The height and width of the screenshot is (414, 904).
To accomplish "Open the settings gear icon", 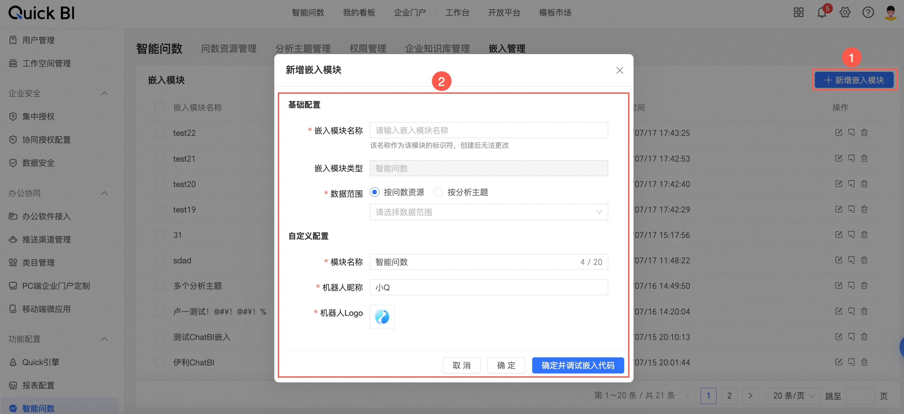I will click(x=845, y=13).
